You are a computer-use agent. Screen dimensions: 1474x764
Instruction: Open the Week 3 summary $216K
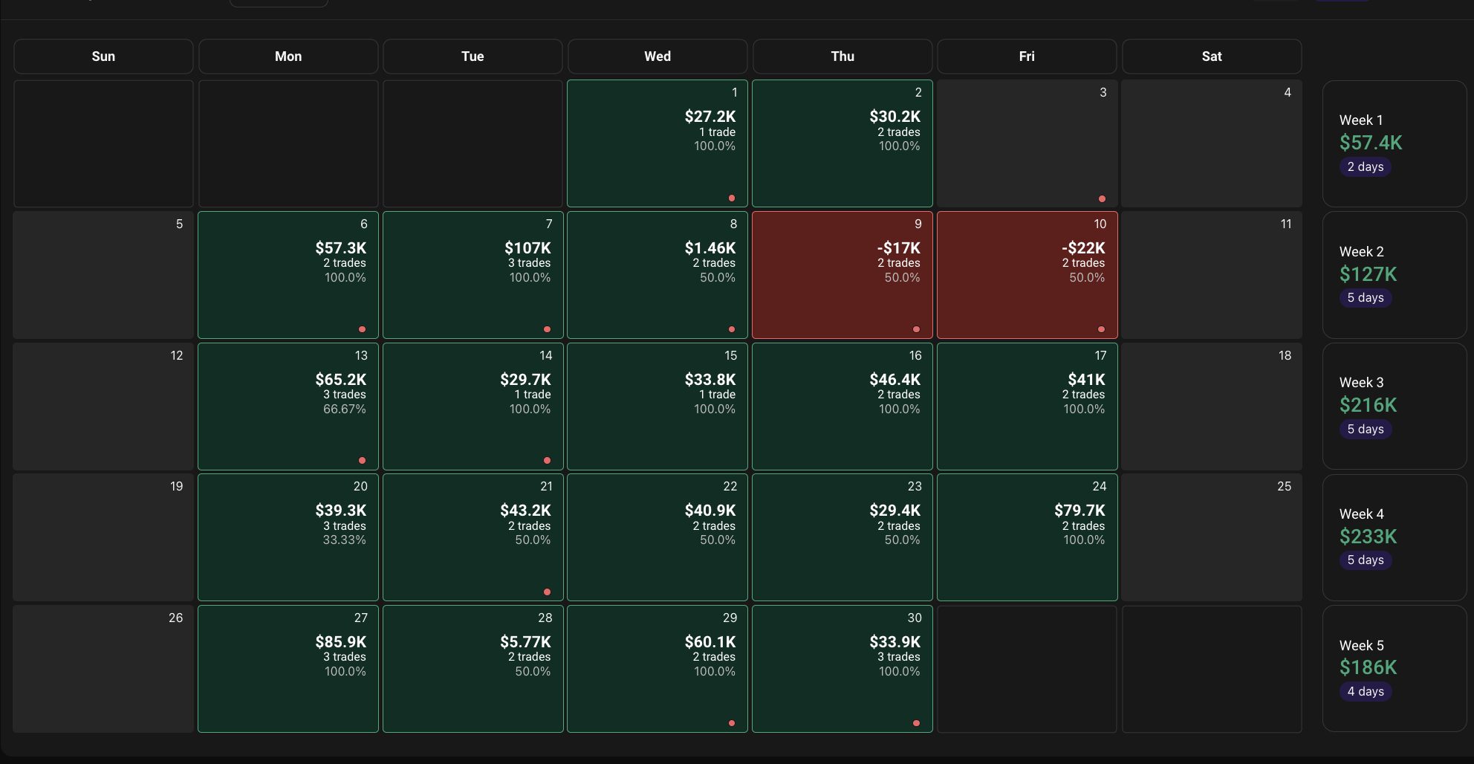click(x=1395, y=407)
